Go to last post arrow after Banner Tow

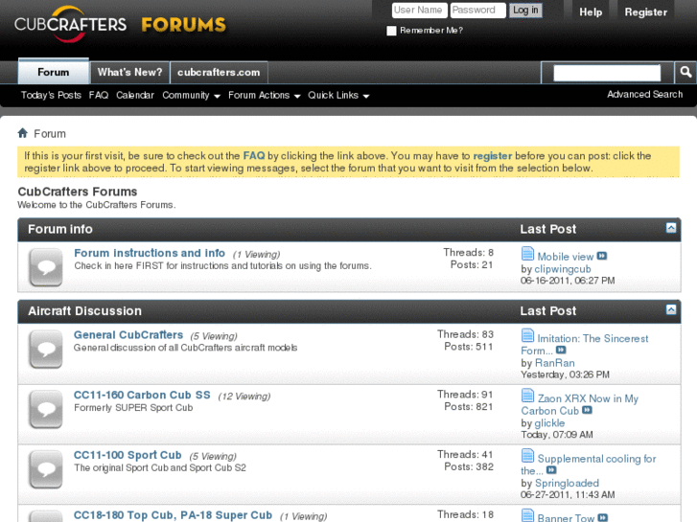603,517
